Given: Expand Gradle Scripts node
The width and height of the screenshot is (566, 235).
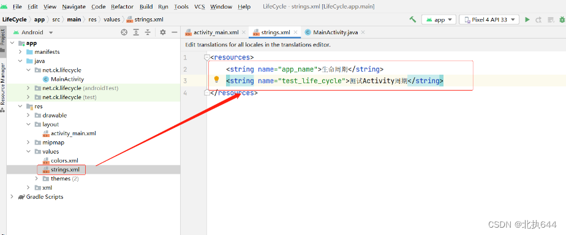Looking at the screenshot, I should 12,197.
